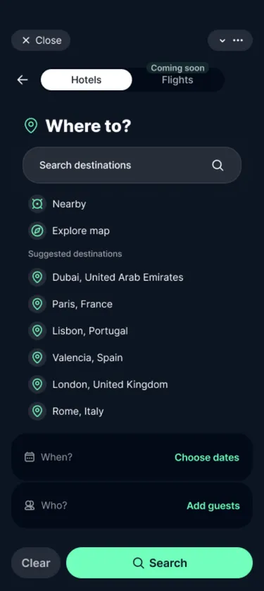Screen dimensions: 264x591
Task: Click the green Search button
Action: pyautogui.click(x=159, y=563)
